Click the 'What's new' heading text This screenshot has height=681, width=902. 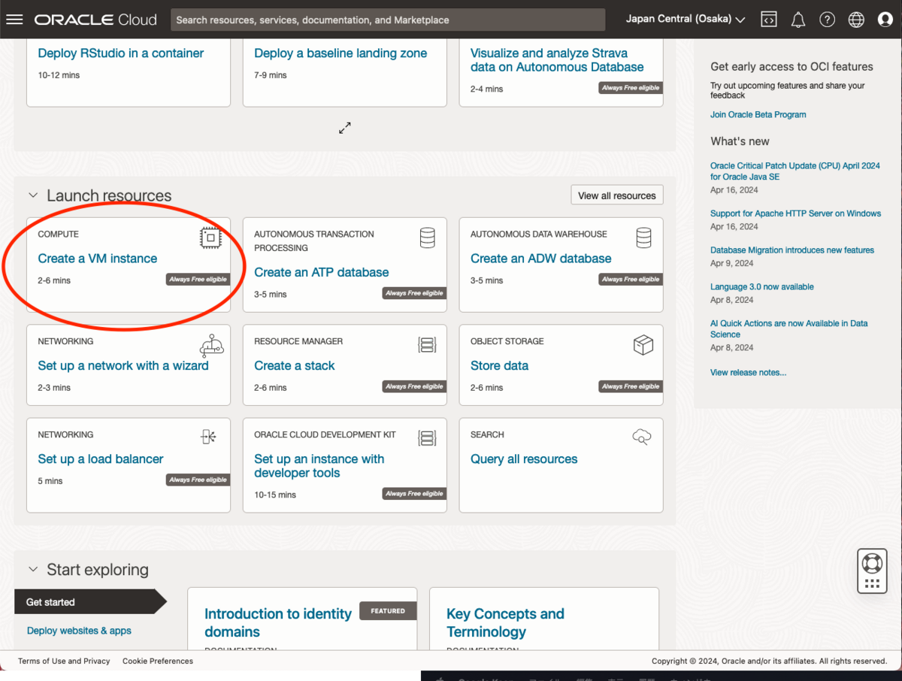[x=740, y=141]
